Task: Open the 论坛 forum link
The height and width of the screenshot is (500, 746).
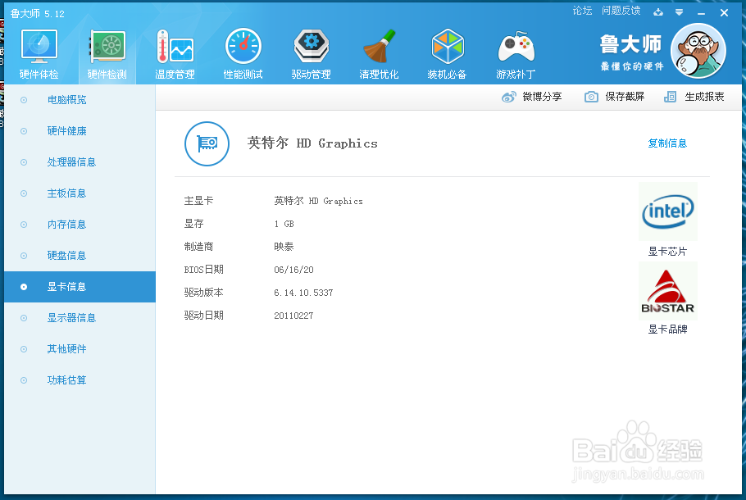Action: pos(582,11)
